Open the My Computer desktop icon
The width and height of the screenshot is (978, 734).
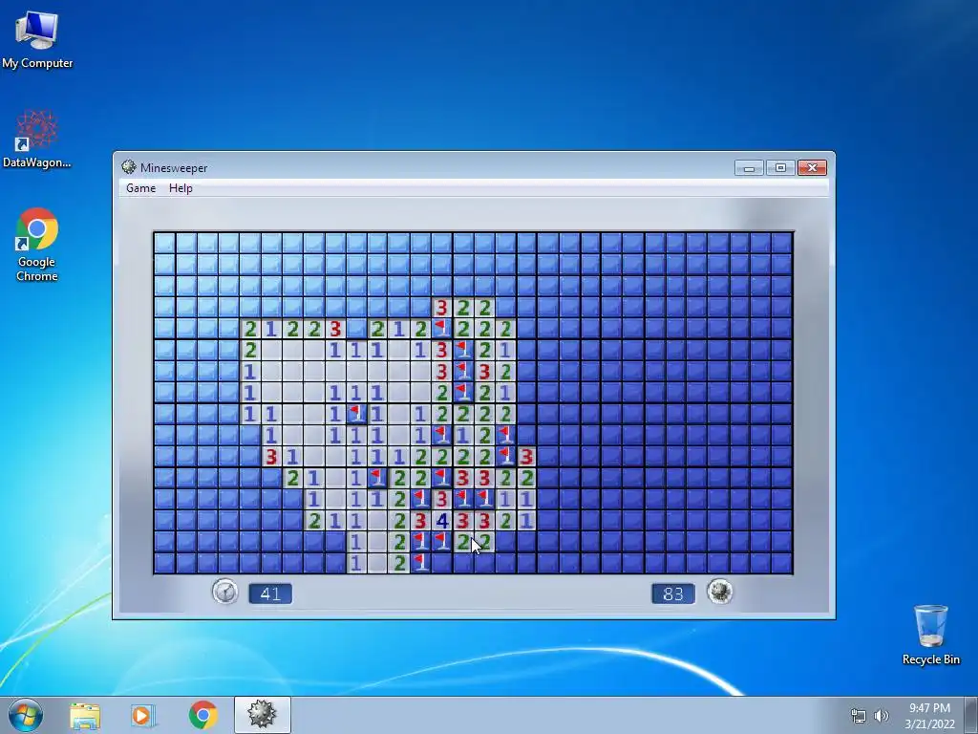37,38
